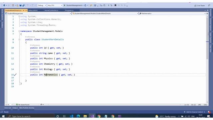This screenshot has height=120, width=213.
Task: Click in the Type here to search box
Action: pos(31,116)
